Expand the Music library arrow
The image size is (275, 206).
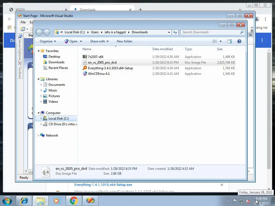click(41, 90)
